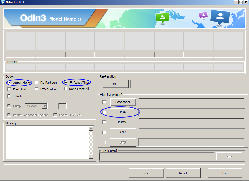Minimize the Odin3 window

(236, 2)
